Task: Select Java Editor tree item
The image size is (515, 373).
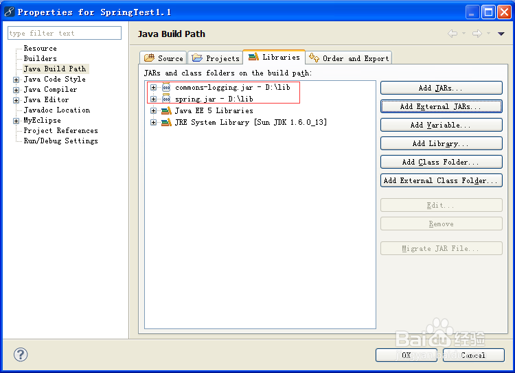Action: [x=46, y=99]
